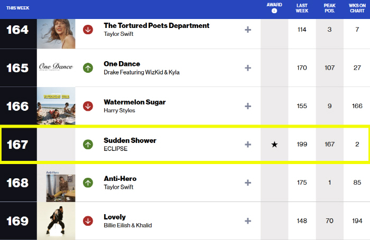Screen dimensions: 370x240
Task: Click the blank cover placeholder for Sudden Shower
Action: click(x=56, y=145)
